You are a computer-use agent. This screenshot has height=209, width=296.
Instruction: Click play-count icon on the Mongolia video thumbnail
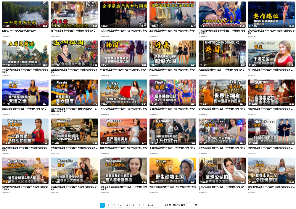[x=53, y=182]
